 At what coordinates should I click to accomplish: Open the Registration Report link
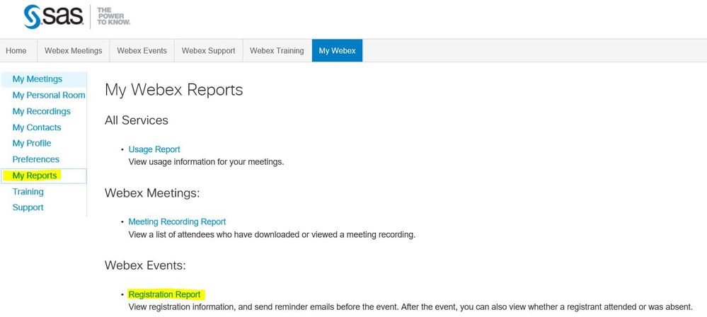coord(165,294)
